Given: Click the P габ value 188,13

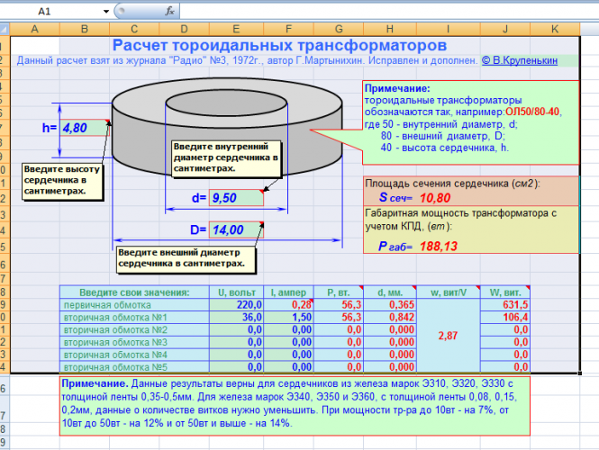Looking at the screenshot, I should 439,247.
